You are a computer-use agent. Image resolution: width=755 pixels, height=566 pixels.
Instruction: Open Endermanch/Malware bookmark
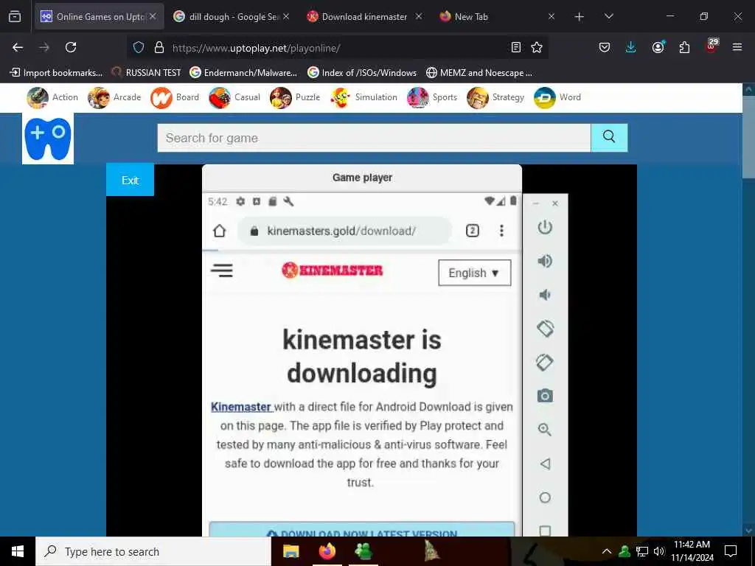tap(243, 73)
